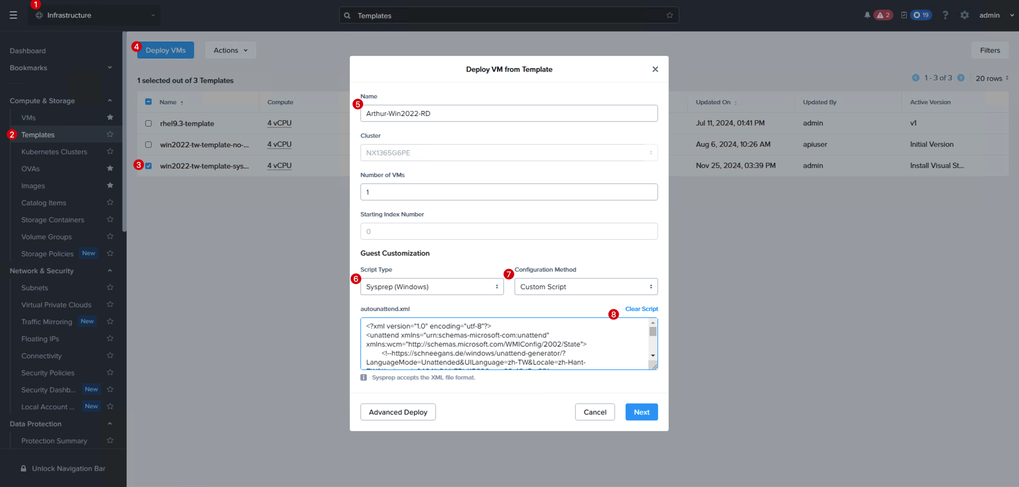The height and width of the screenshot is (487, 1019).
Task: Open the Configuration Method dropdown
Action: pyautogui.click(x=586, y=287)
